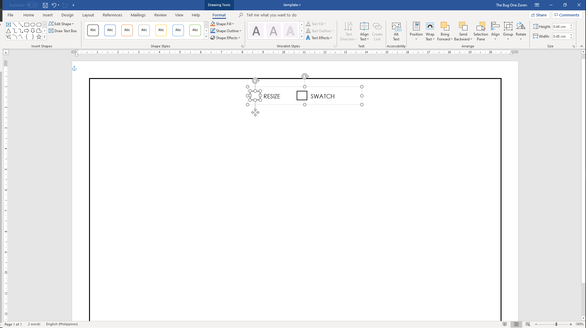Click Bring Forward button
Screen dimensions: 586x328
pos(445,31)
